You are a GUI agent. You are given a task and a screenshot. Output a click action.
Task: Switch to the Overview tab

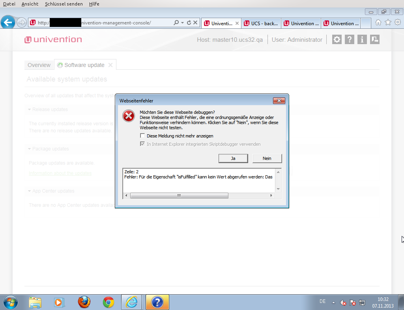[x=39, y=65]
